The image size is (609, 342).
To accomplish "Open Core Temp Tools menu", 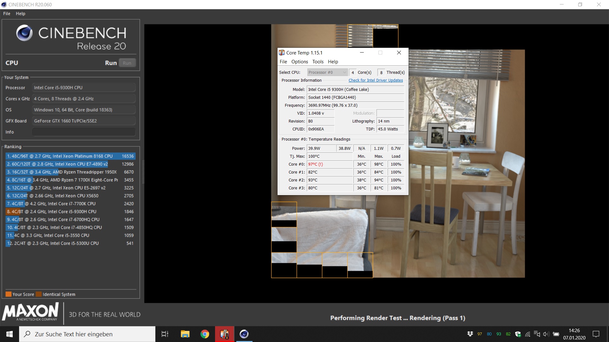I will [x=318, y=62].
